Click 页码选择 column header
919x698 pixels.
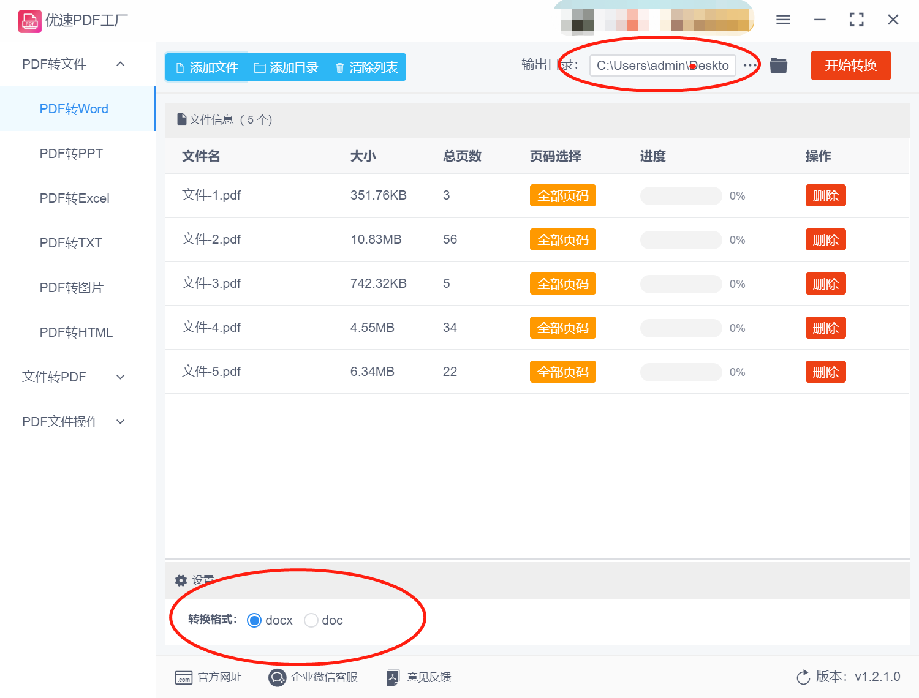[x=556, y=156]
